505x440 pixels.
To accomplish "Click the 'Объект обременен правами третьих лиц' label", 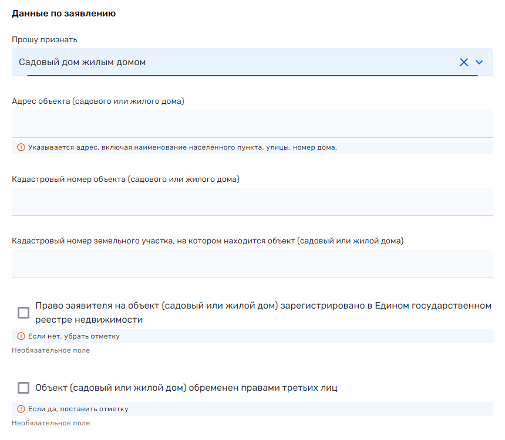I will tap(186, 388).
